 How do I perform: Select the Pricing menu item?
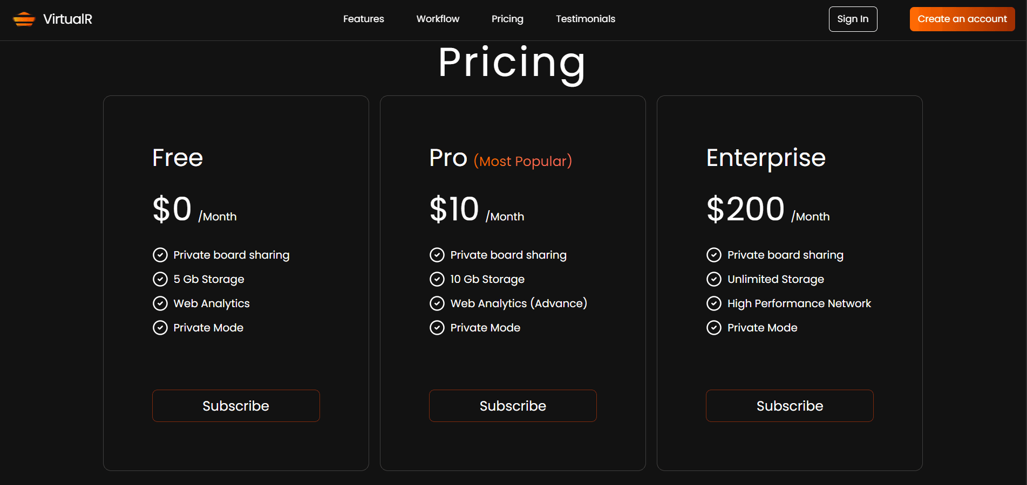[507, 19]
